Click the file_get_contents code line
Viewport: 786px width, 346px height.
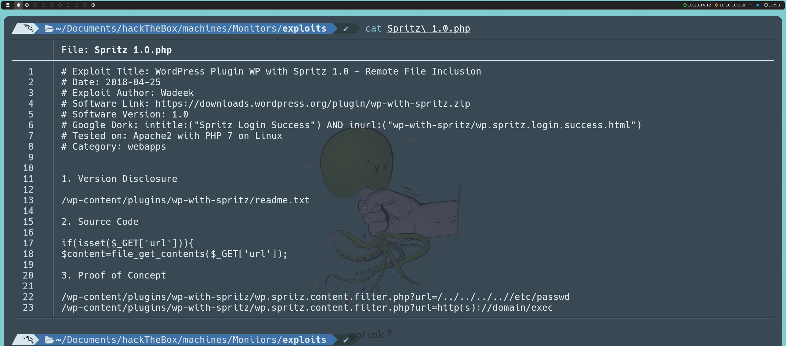174,254
